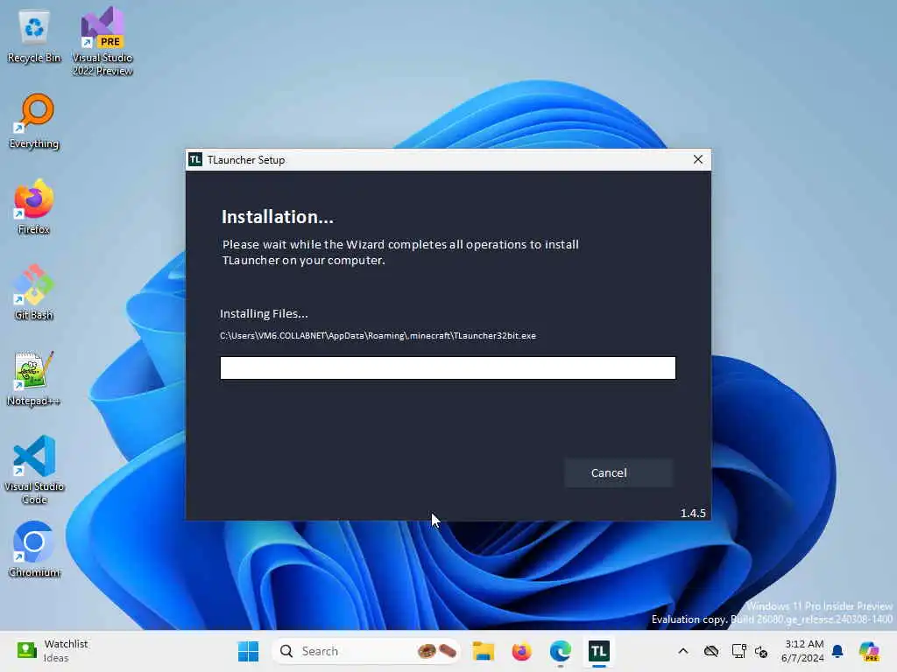Viewport: 897px width, 672px height.
Task: Select the Visual Studio Code desktop shortcut
Action: [34, 470]
